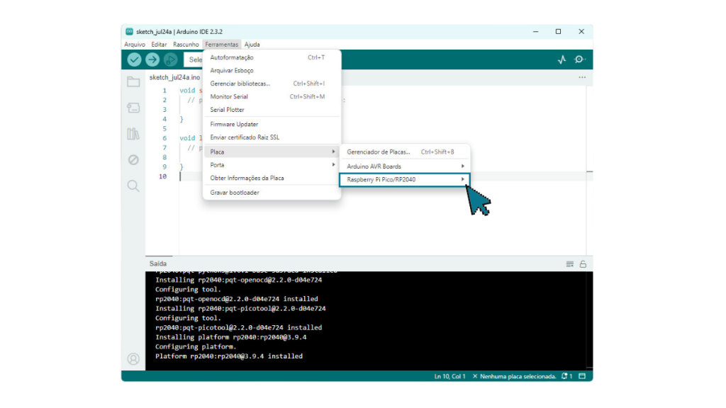Open the Boards Manager sidebar icon
Screen dimensions: 726x408
[x=133, y=108]
